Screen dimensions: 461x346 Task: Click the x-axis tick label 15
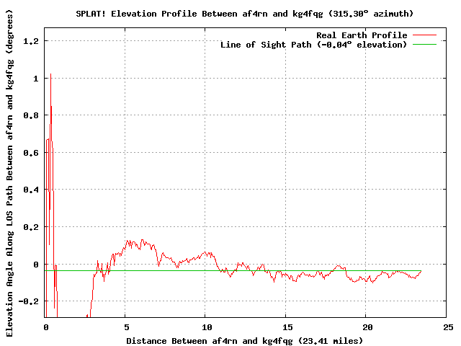[287, 327]
